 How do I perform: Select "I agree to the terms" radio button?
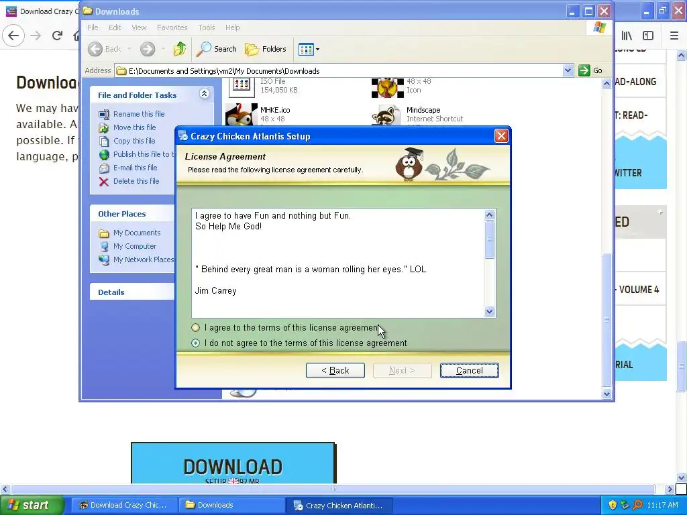tap(195, 327)
